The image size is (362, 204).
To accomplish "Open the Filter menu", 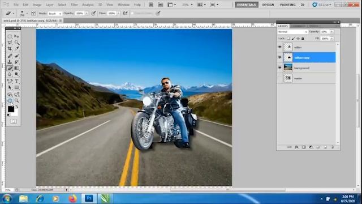I will [74, 5].
